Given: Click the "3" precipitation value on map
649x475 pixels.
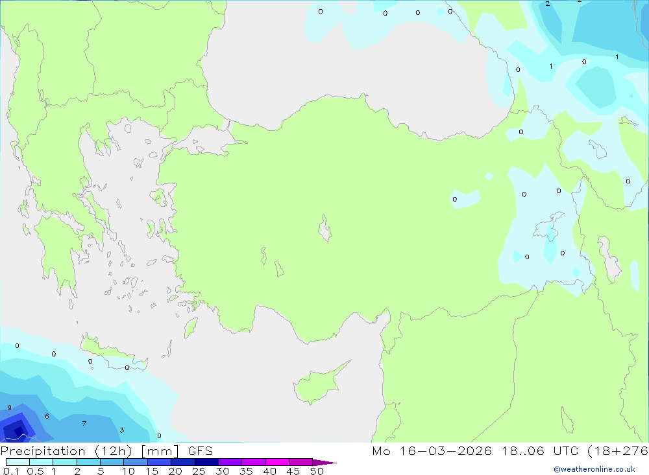Looking at the screenshot, I should tap(122, 430).
